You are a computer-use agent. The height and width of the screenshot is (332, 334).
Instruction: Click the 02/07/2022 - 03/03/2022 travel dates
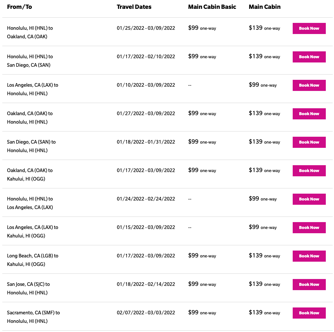click(146, 313)
